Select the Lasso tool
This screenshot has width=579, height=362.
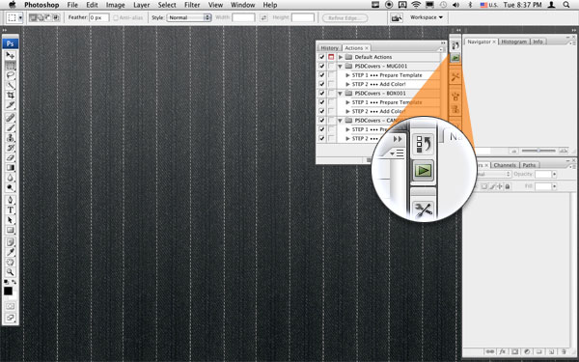click(11, 75)
